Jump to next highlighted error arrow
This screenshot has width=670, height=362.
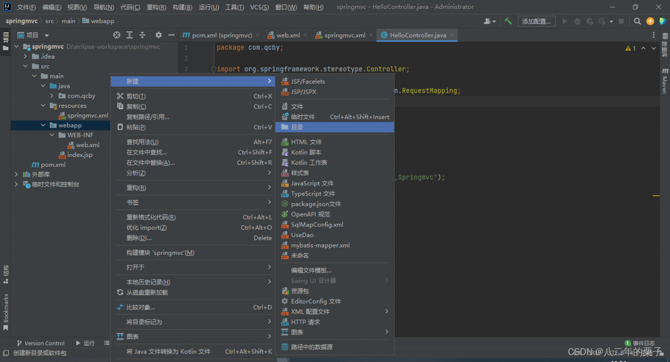pyautogui.click(x=653, y=48)
